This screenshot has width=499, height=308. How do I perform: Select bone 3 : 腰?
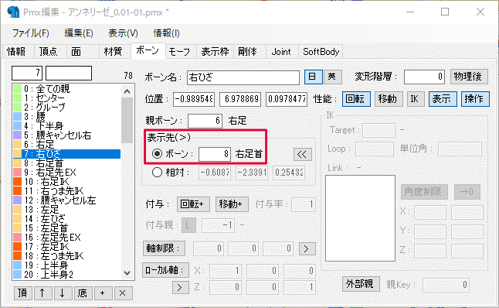tap(66, 116)
